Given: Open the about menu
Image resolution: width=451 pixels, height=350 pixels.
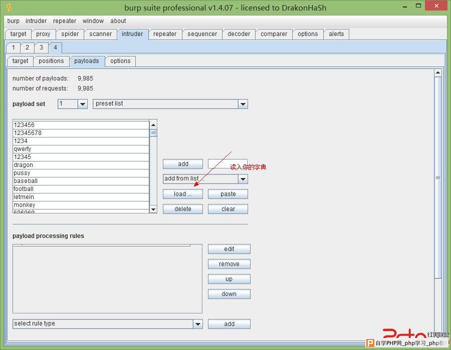Looking at the screenshot, I should (x=118, y=21).
